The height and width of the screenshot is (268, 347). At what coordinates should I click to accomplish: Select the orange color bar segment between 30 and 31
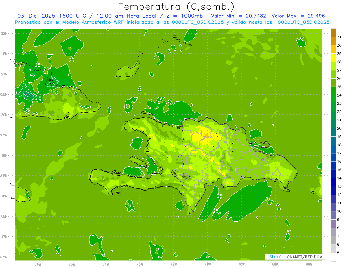pos(333,41)
